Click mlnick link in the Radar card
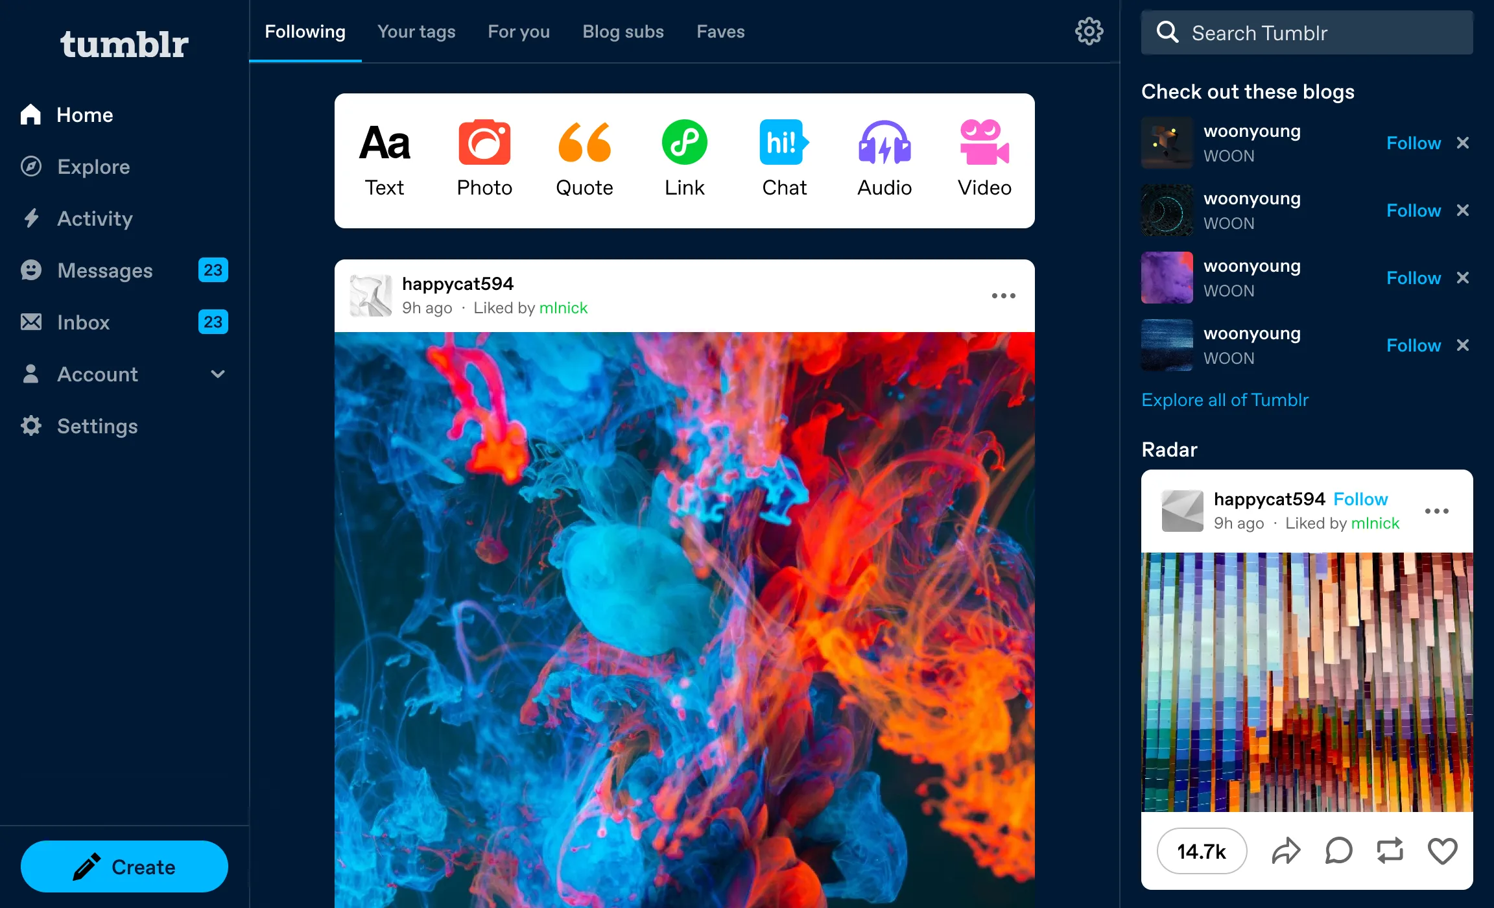1494x908 pixels. [1375, 523]
